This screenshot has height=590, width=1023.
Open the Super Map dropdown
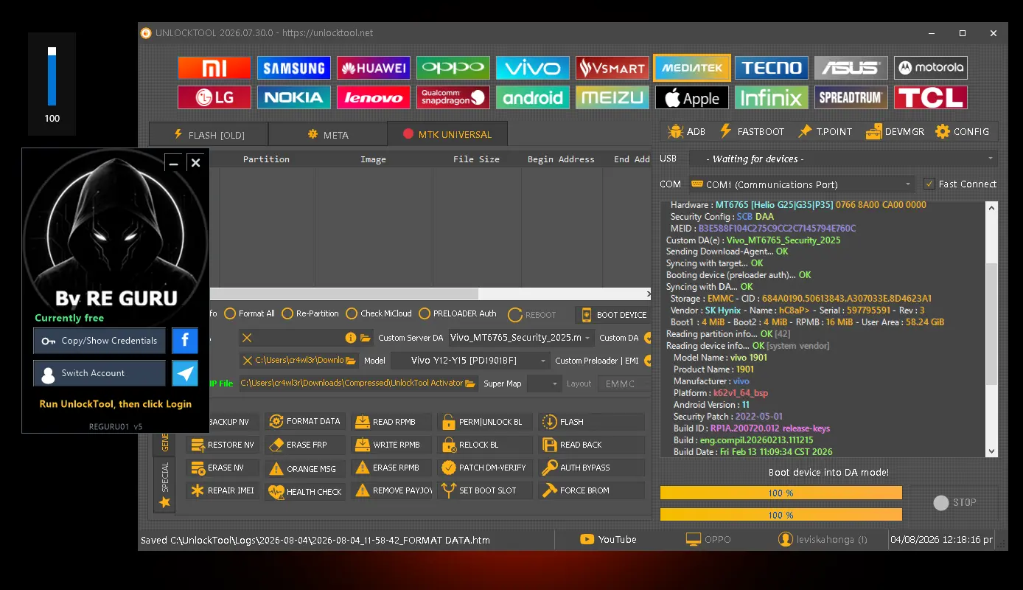click(x=545, y=383)
